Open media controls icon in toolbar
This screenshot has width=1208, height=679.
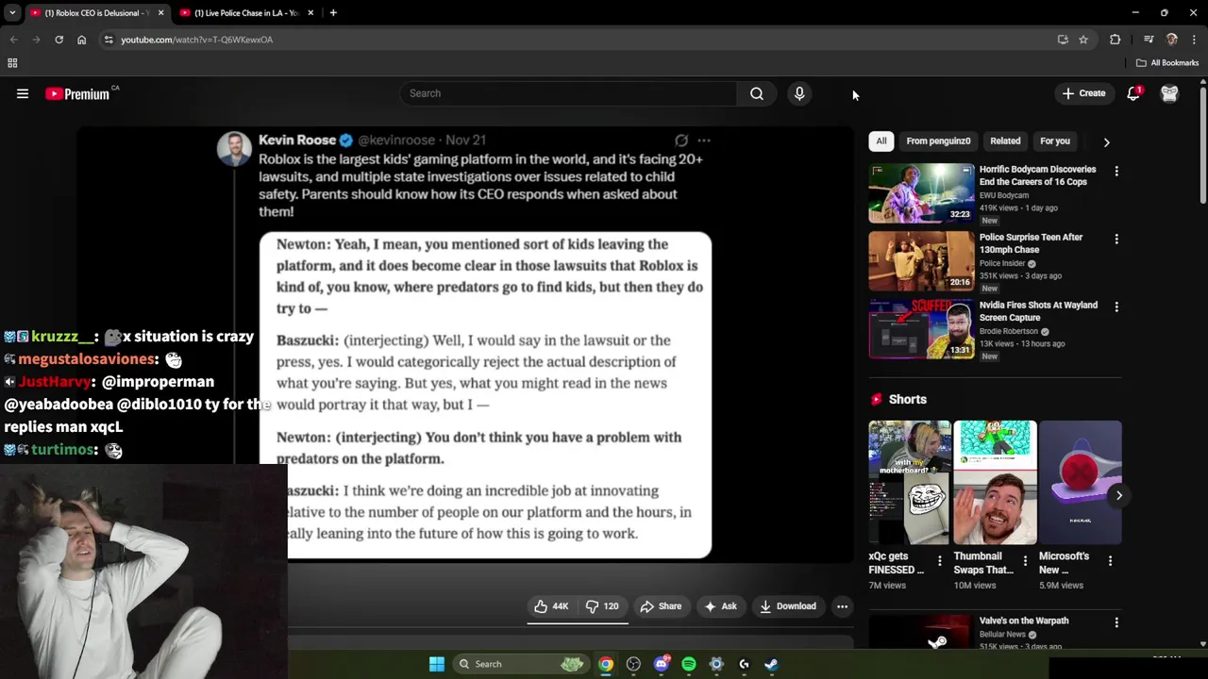point(1149,40)
